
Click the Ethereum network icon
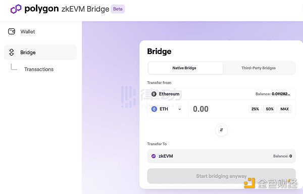pos(154,94)
